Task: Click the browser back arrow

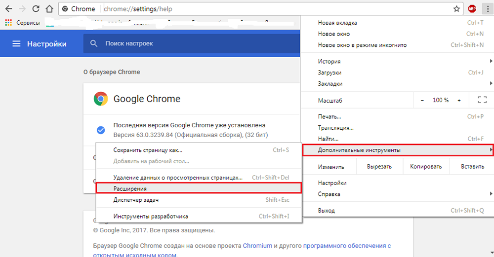Action: [x=8, y=8]
